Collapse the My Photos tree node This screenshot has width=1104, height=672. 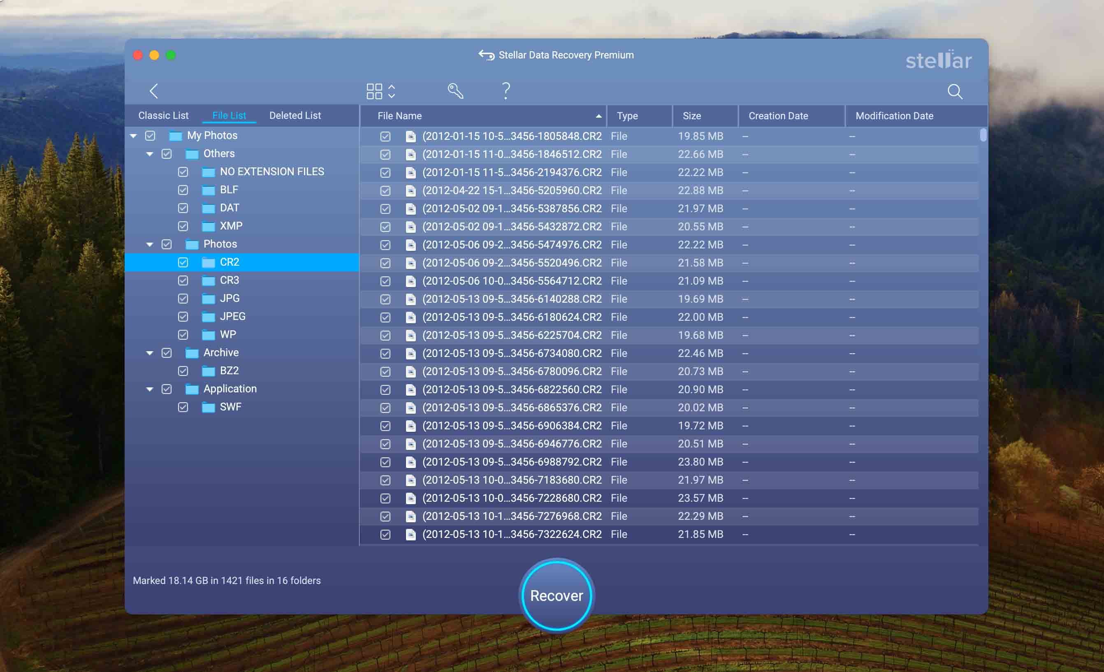pos(134,136)
